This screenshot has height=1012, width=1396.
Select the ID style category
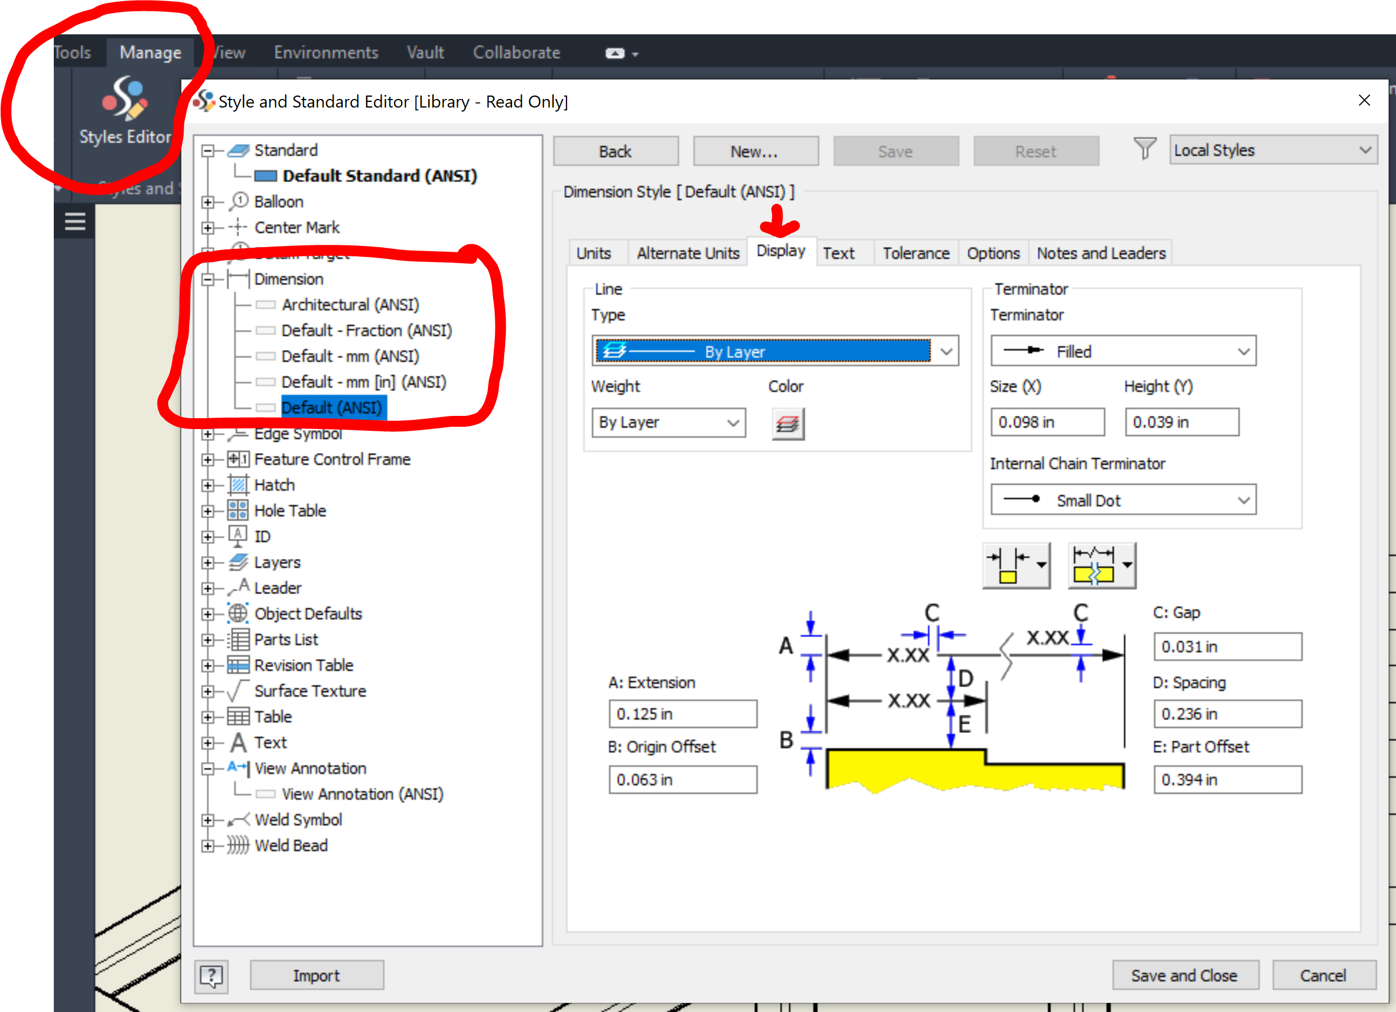[262, 537]
